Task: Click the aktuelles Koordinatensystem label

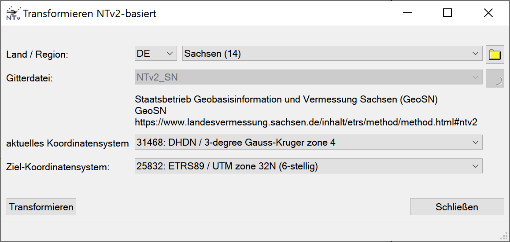Action: pos(67,143)
